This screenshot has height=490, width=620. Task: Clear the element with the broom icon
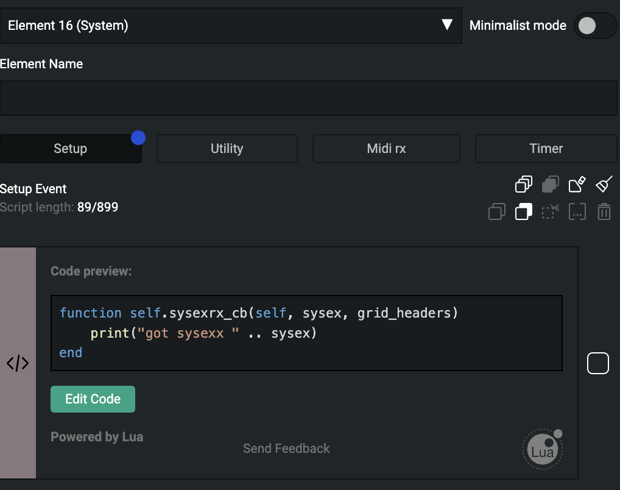[604, 183]
